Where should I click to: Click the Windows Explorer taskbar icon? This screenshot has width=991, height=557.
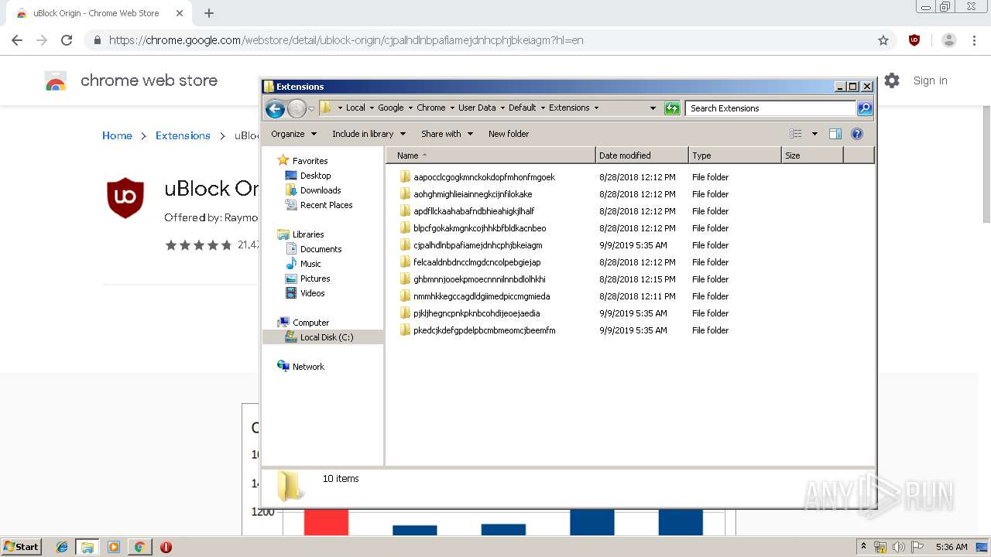pyautogui.click(x=87, y=547)
